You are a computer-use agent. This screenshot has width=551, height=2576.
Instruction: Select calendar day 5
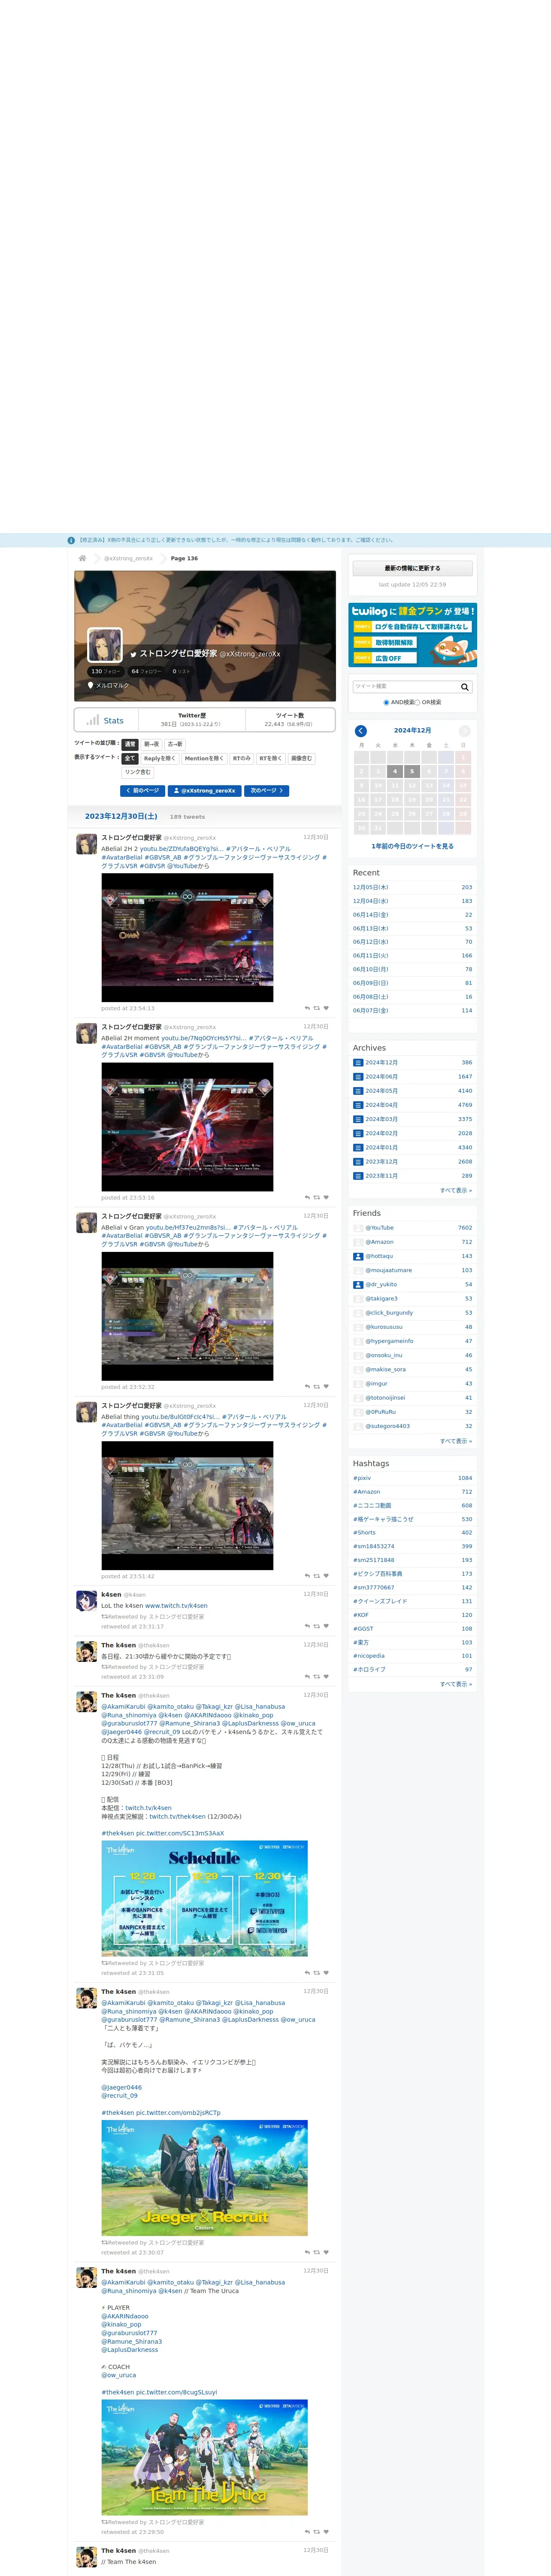pos(412,771)
